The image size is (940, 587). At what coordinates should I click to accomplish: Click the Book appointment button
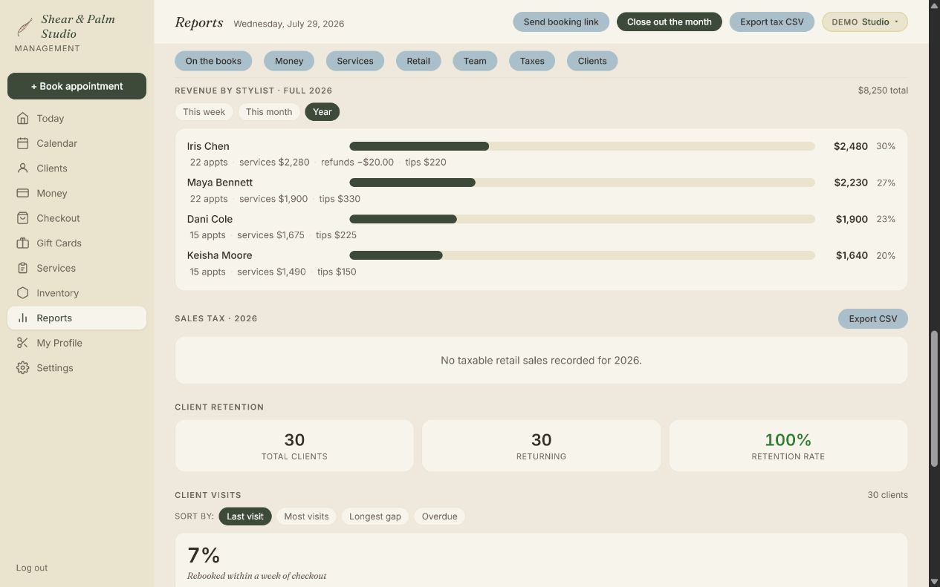pyautogui.click(x=77, y=86)
